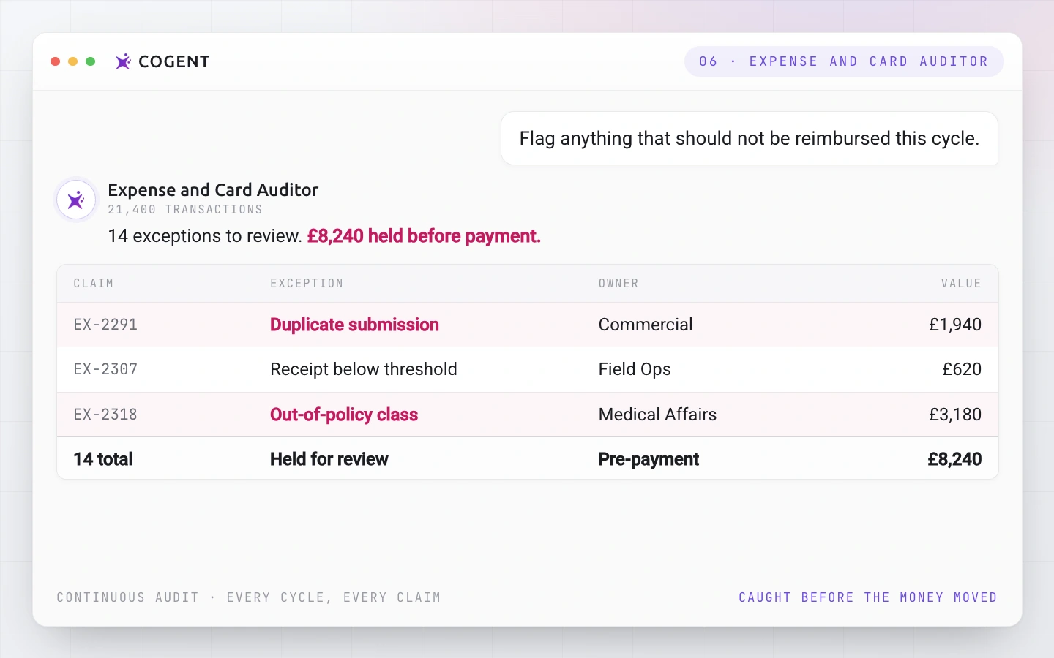The width and height of the screenshot is (1054, 658).
Task: Click the £1,940 value
Action: [955, 325]
